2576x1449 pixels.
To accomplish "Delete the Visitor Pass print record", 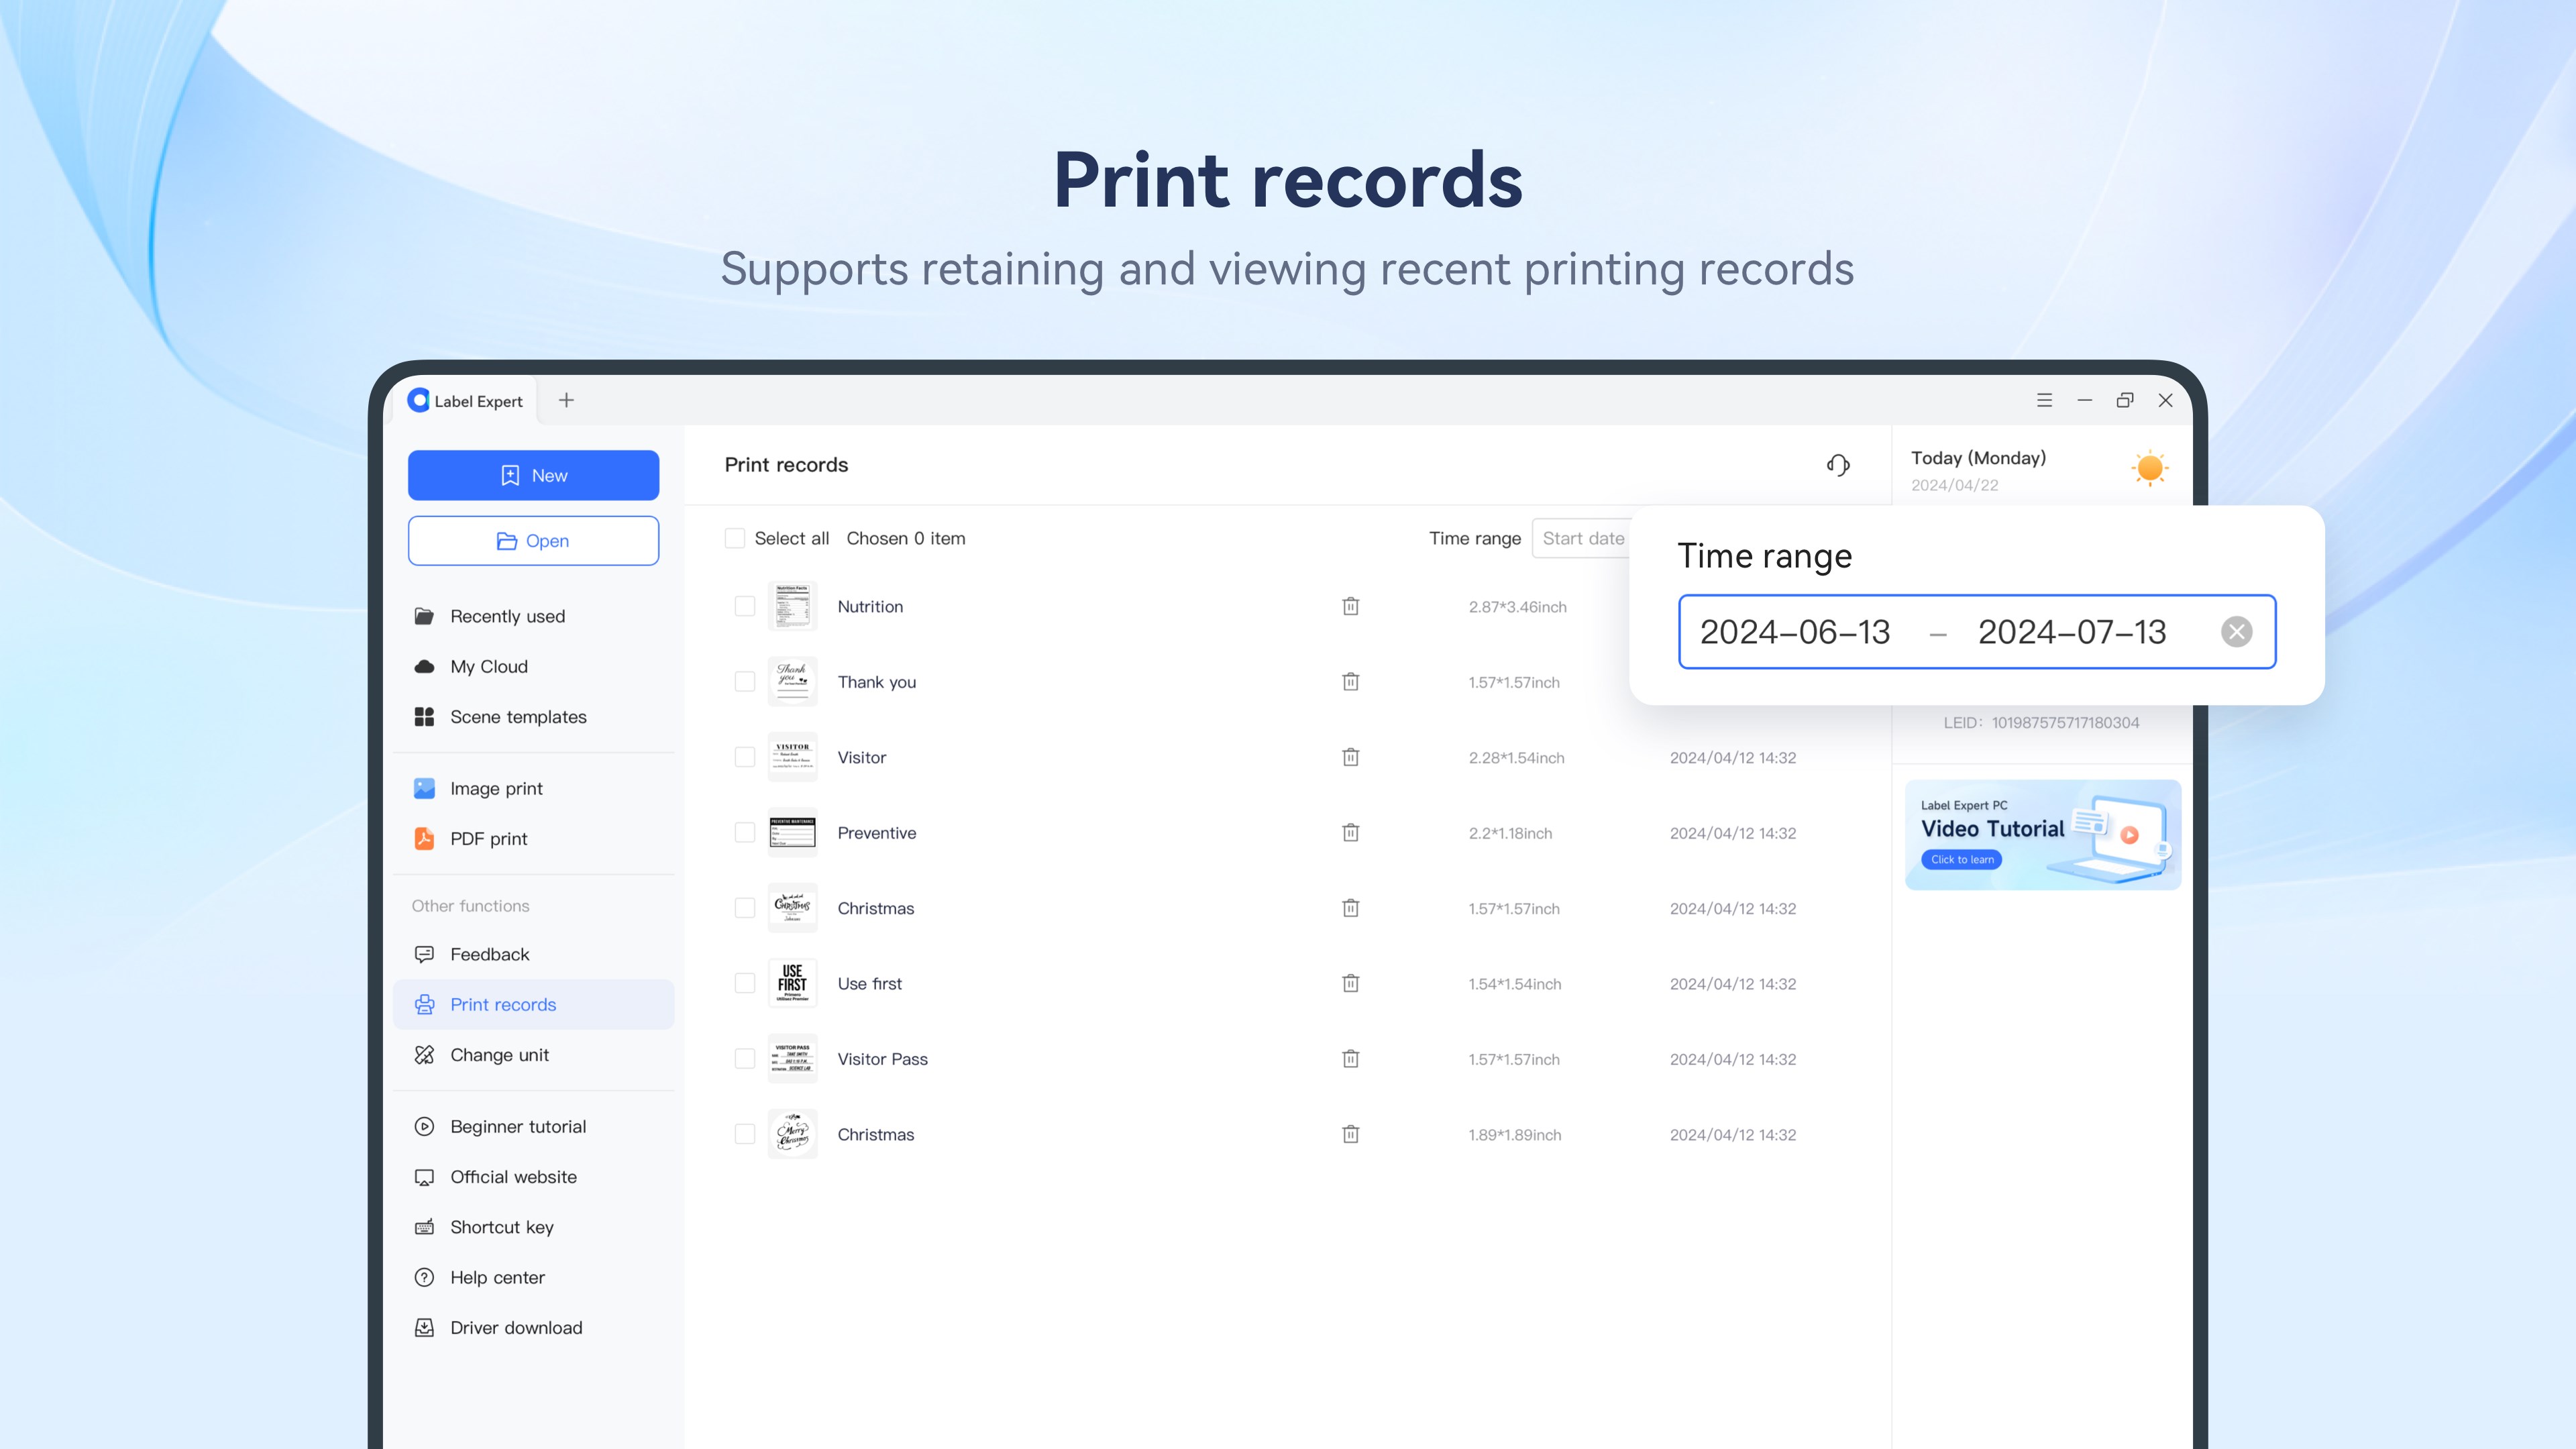I will point(1350,1058).
